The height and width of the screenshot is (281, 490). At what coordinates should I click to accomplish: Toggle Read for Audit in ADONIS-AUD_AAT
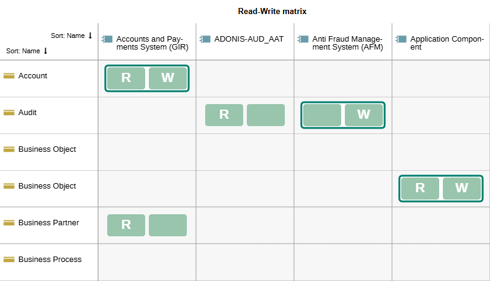(224, 115)
